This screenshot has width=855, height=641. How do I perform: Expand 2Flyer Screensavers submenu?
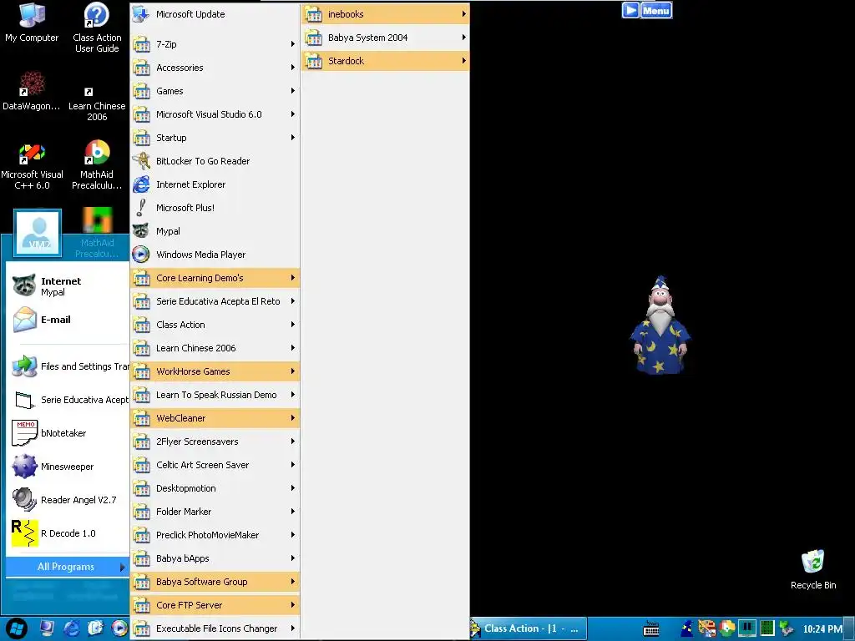click(215, 442)
